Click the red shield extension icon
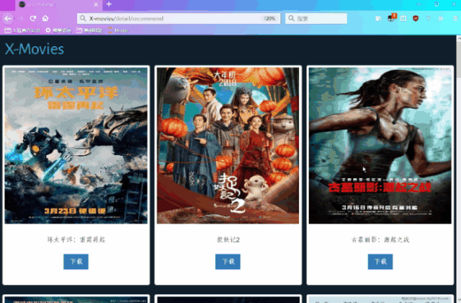 416,19
